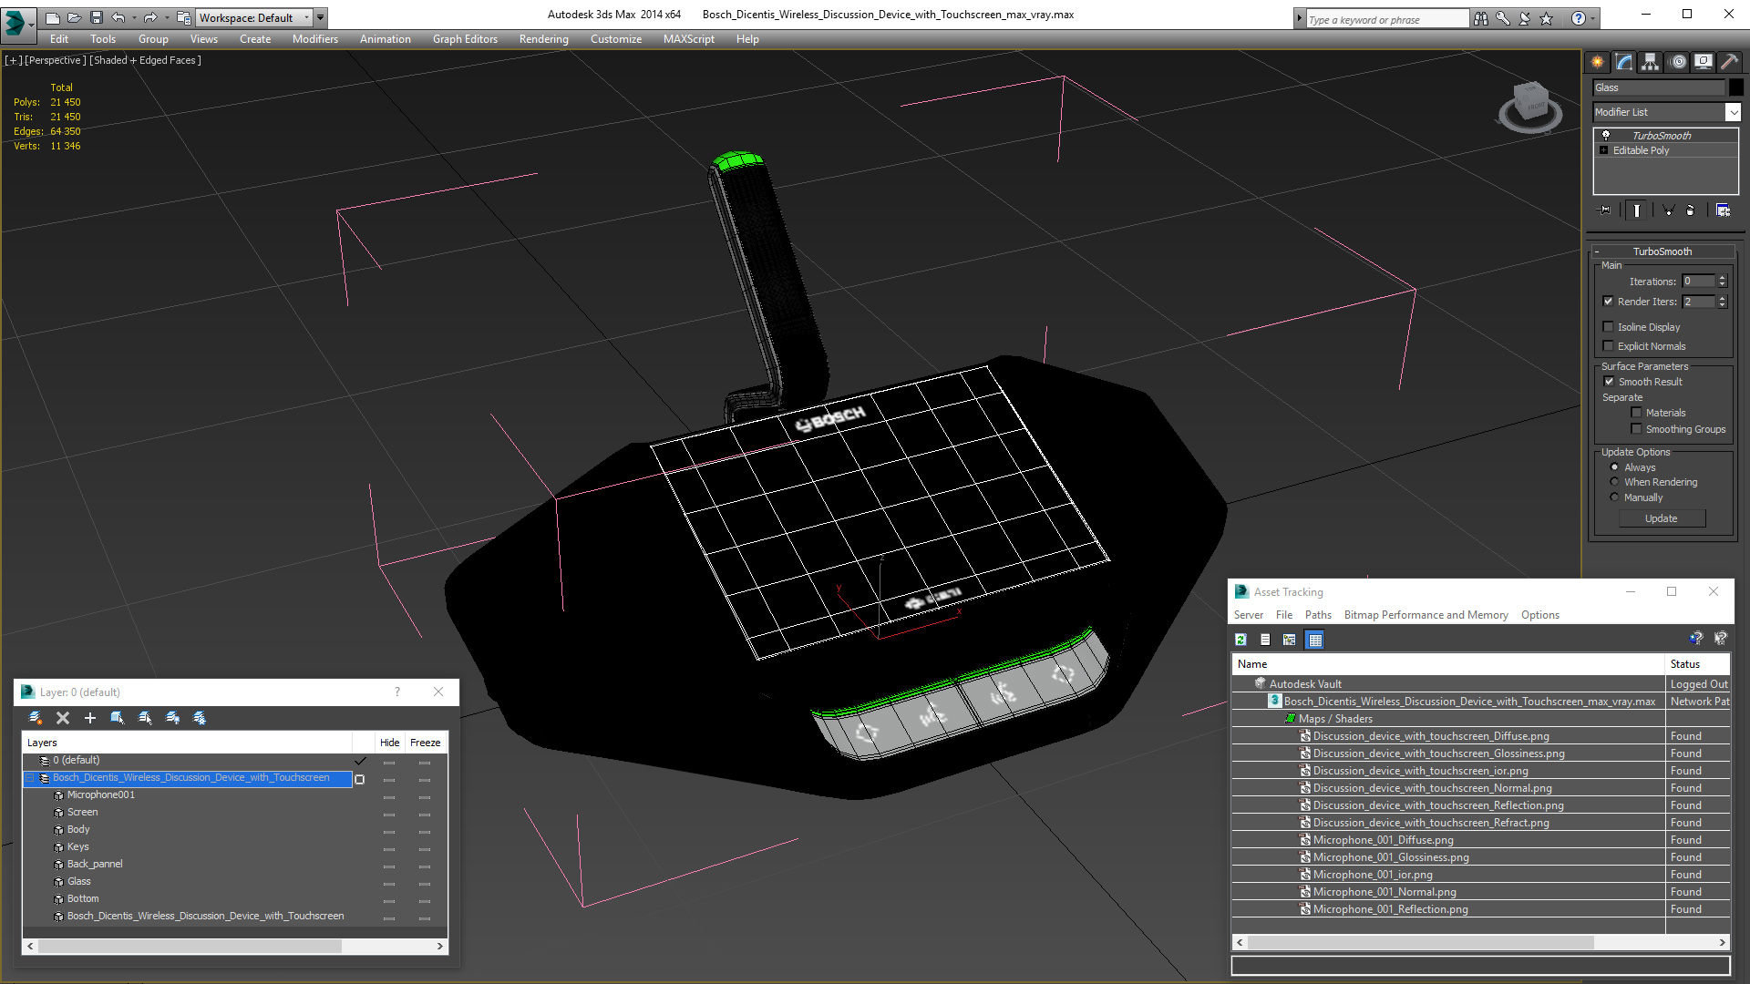Click the object color swatch beside Glass
Image resolution: width=1750 pixels, height=984 pixels.
coord(1736,87)
